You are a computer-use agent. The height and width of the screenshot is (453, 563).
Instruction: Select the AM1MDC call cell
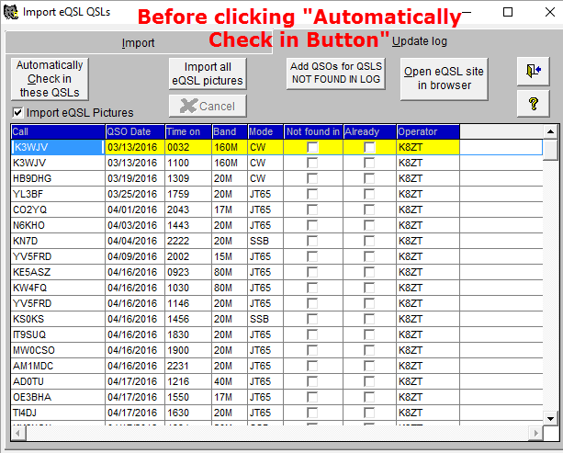pyautogui.click(x=58, y=366)
